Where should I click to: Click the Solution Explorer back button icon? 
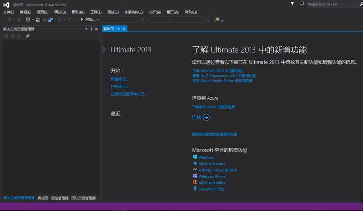click(x=6, y=36)
